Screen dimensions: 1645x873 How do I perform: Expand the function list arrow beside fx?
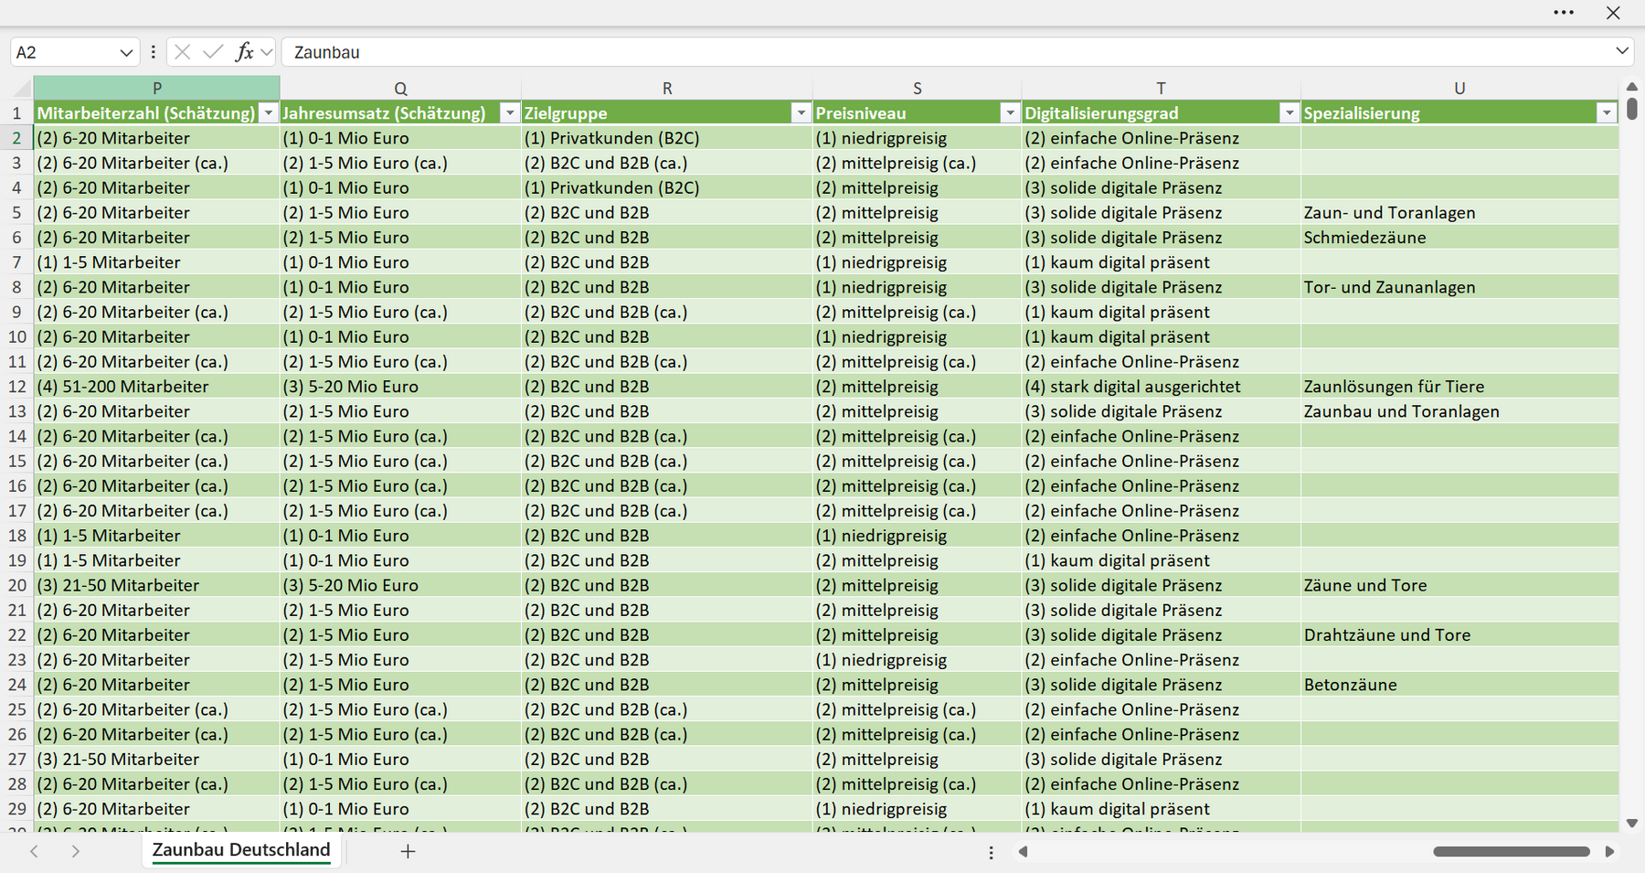tap(267, 52)
